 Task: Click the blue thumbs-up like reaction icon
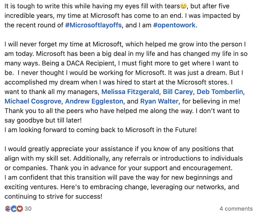point(13,208)
